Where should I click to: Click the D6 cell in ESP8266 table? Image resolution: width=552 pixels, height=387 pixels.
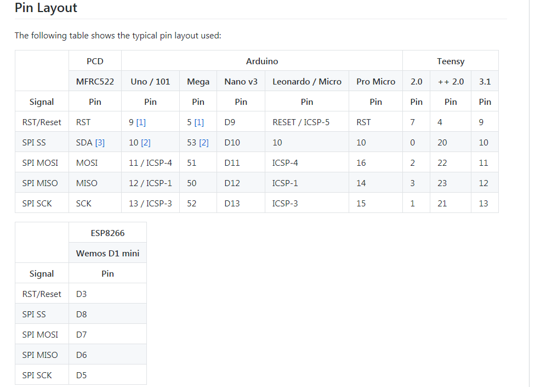[108, 355]
